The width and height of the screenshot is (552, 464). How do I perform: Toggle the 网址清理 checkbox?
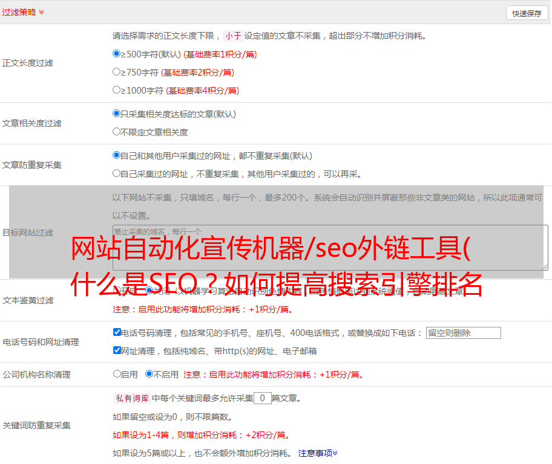pyautogui.click(x=117, y=350)
